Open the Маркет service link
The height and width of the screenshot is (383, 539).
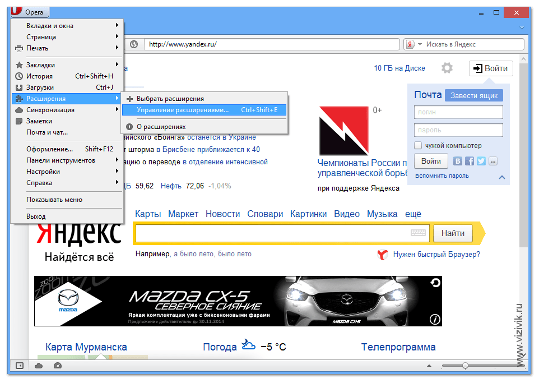tap(183, 214)
